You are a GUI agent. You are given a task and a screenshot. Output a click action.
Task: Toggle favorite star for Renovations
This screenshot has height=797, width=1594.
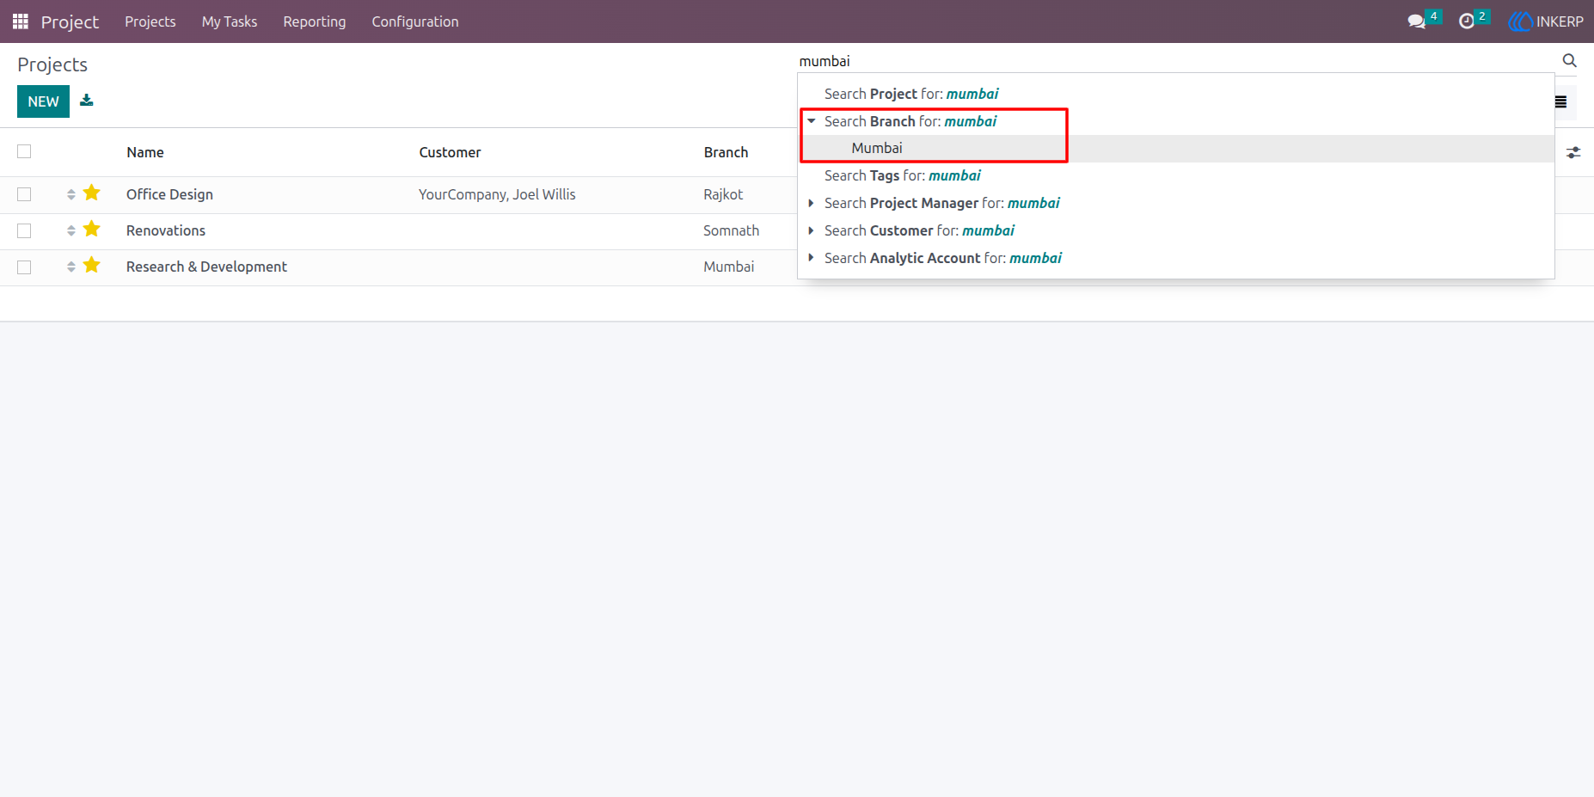(x=92, y=230)
